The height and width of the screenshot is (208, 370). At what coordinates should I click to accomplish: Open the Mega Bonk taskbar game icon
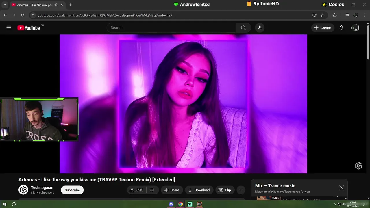coord(199,204)
